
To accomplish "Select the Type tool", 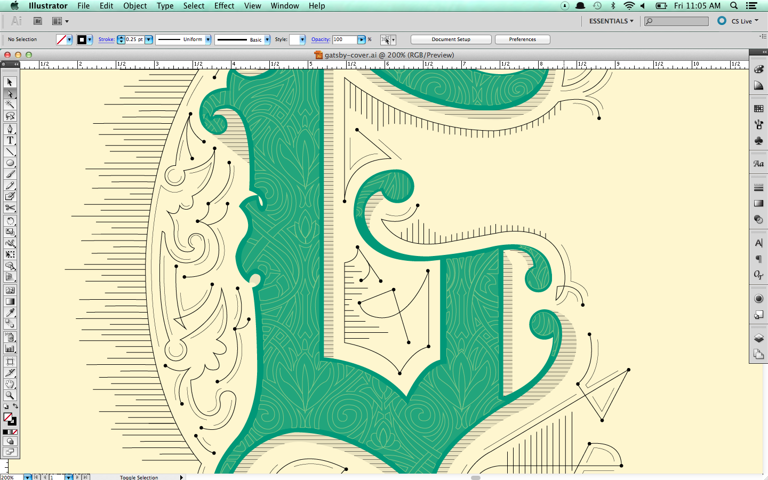I will click(x=10, y=140).
